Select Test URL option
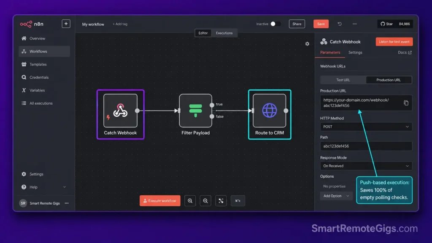The image size is (432, 243). [343, 80]
